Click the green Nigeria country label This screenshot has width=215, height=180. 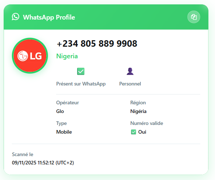(x=67, y=56)
